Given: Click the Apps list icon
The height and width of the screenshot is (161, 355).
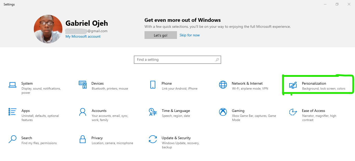Looking at the screenshot, I should tap(12, 112).
